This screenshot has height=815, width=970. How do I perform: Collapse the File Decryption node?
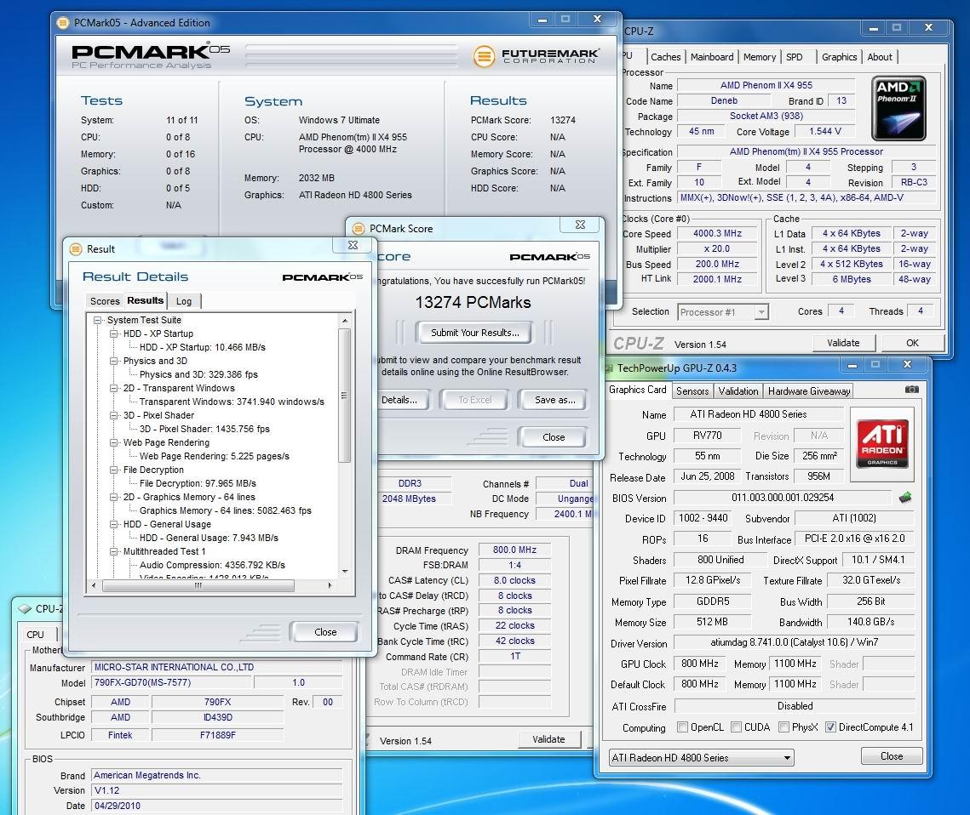(114, 470)
